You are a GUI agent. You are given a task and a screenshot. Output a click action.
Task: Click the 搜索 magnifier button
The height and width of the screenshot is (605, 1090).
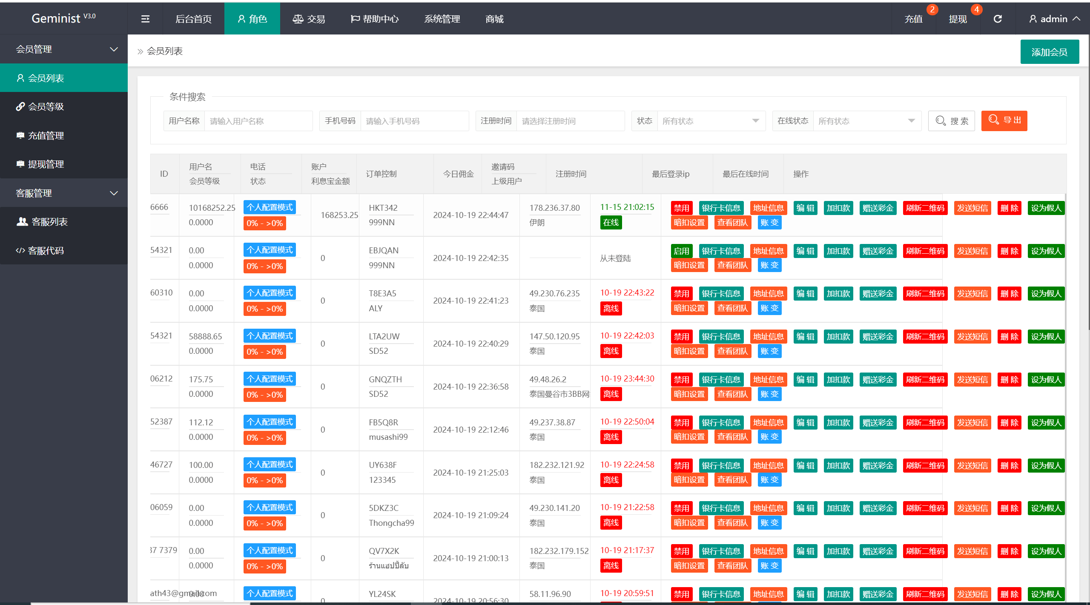tap(951, 121)
